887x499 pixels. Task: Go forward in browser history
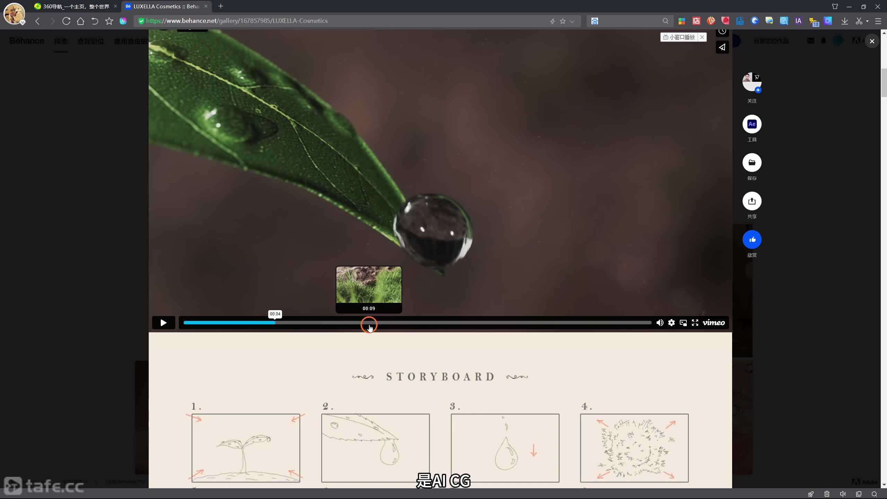pyautogui.click(x=52, y=21)
